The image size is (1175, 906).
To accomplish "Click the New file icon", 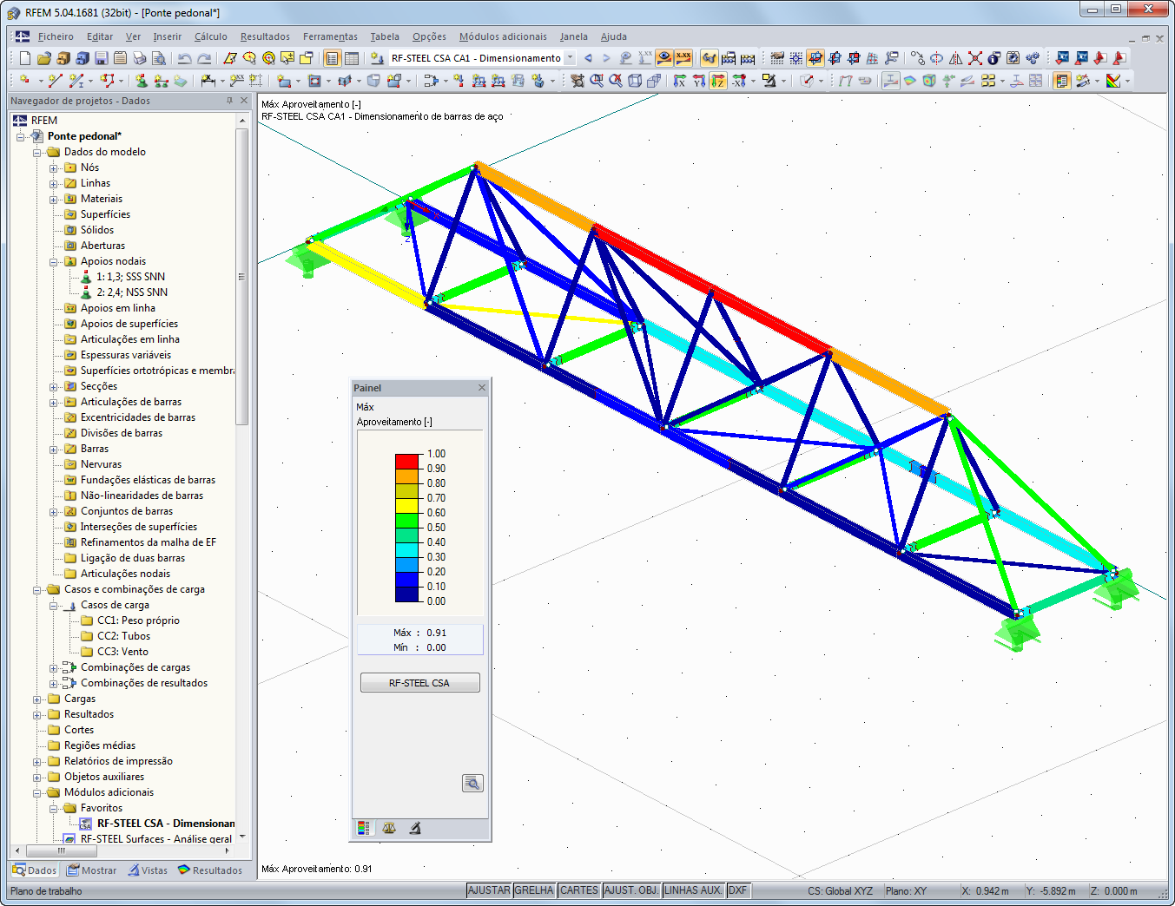I will point(24,58).
